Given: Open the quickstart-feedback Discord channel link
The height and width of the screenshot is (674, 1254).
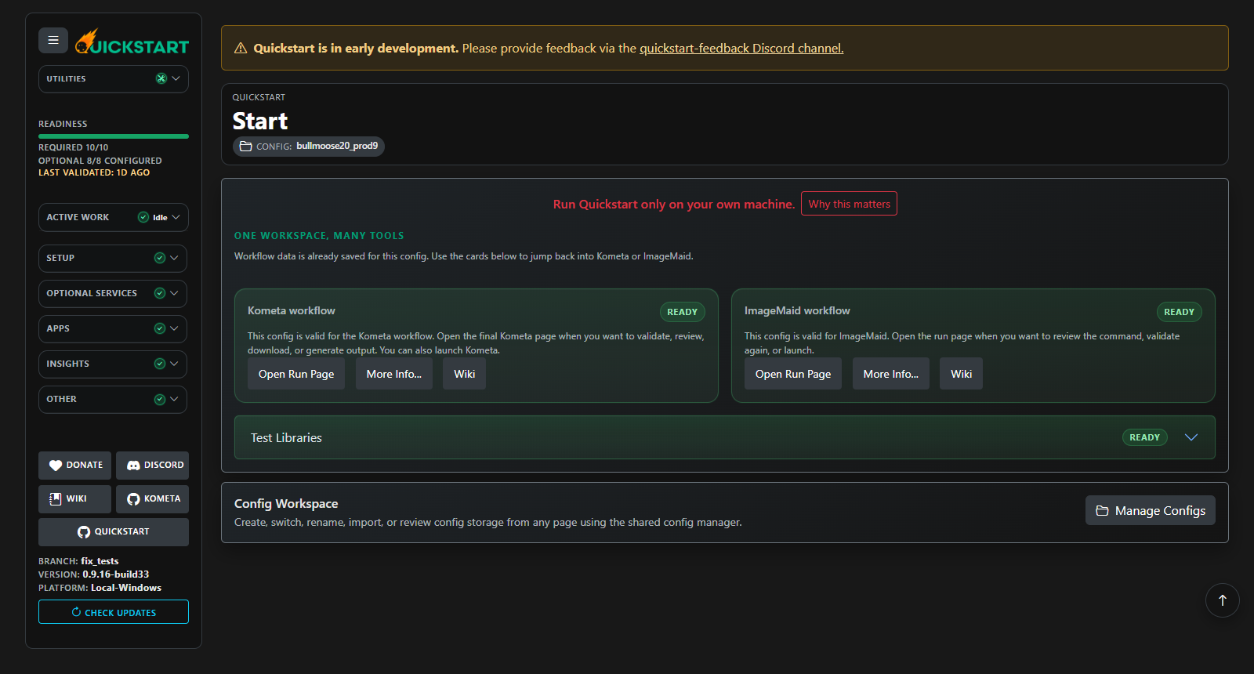Looking at the screenshot, I should (741, 48).
